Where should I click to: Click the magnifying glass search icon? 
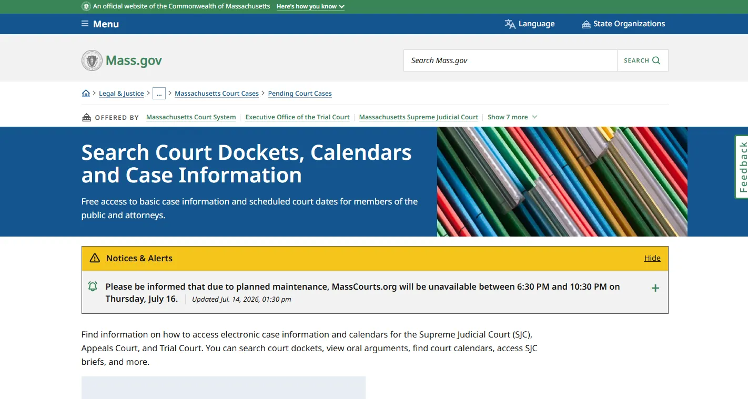coord(656,60)
